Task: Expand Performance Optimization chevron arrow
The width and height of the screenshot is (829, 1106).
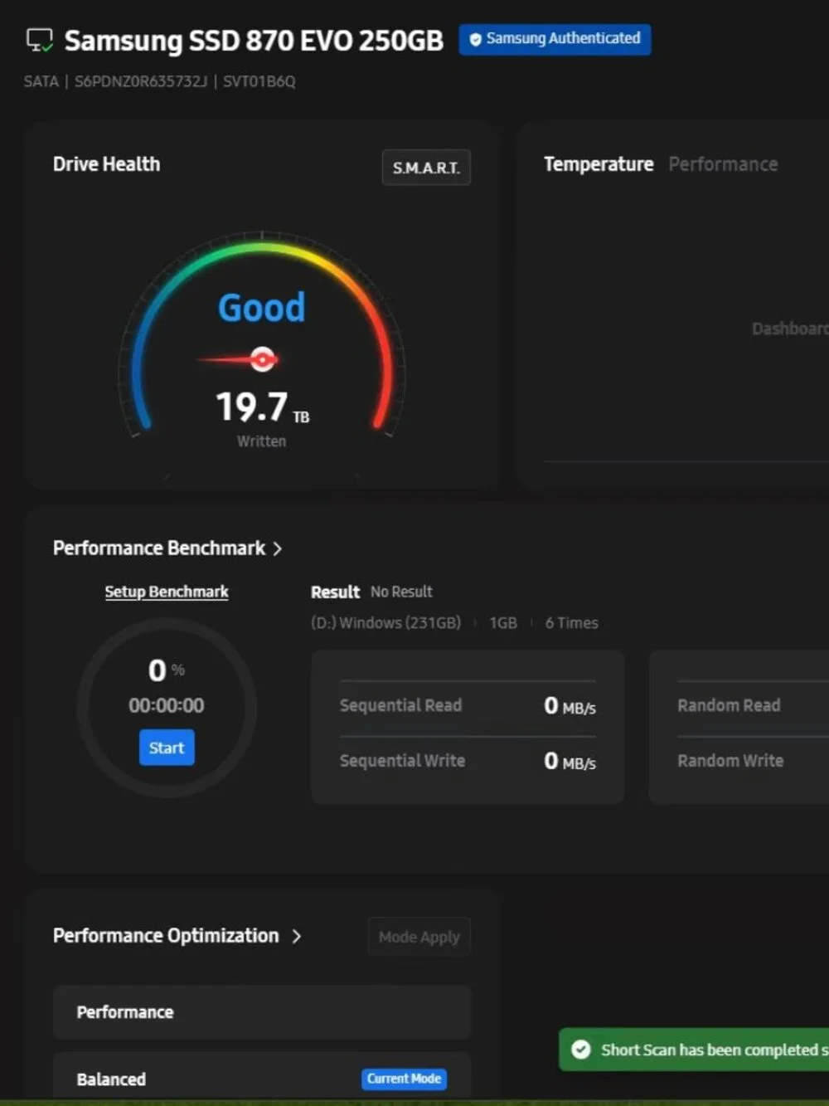Action: tap(297, 936)
